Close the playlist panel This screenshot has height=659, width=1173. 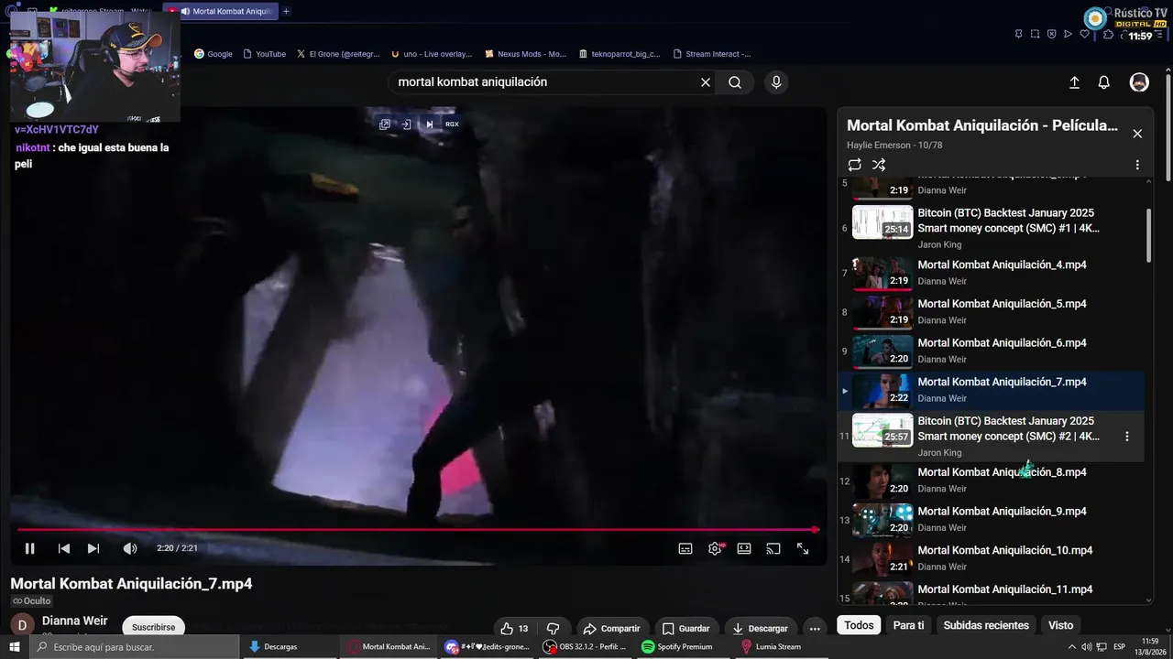coord(1137,134)
